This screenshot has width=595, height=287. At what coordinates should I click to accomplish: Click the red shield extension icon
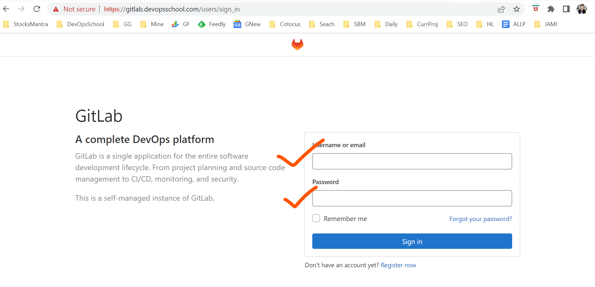[536, 9]
